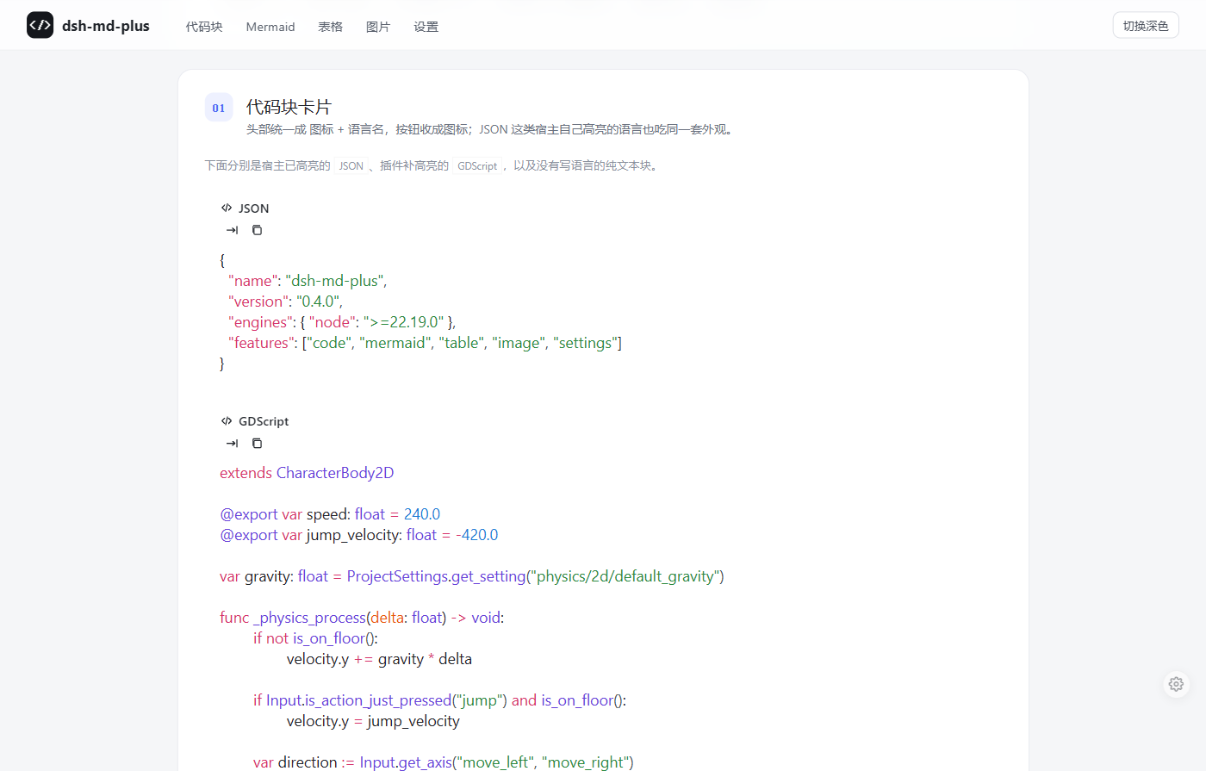Navigate to the 图片 section
Viewport: 1206px width, 771px height.
[378, 27]
